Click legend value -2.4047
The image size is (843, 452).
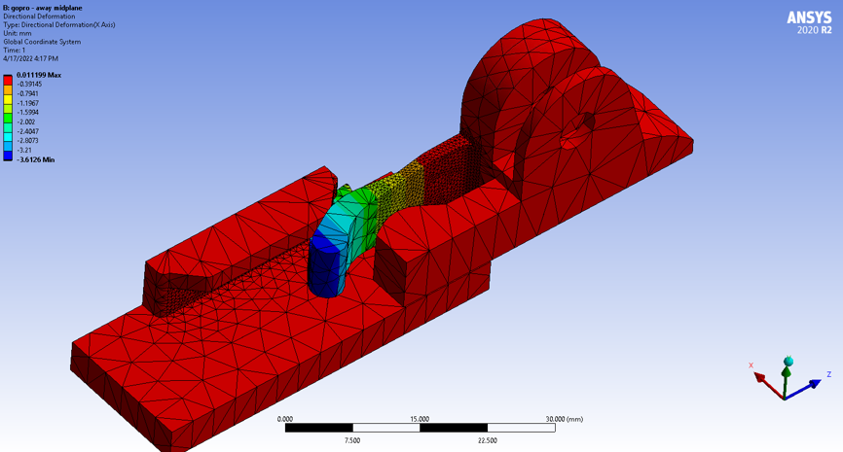point(27,131)
